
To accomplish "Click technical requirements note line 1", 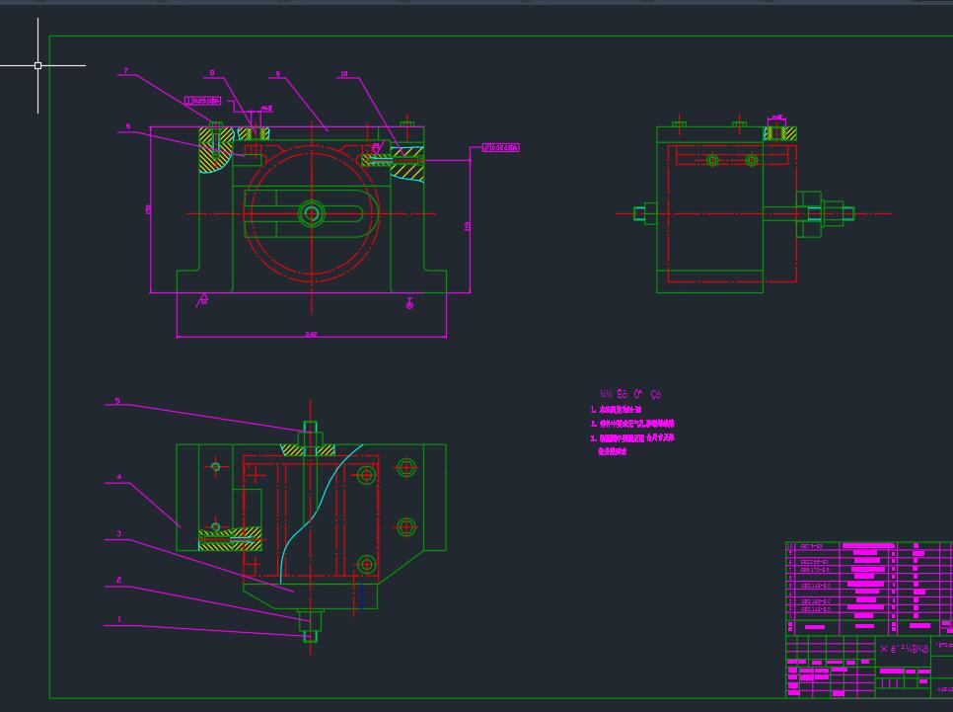I will point(616,410).
